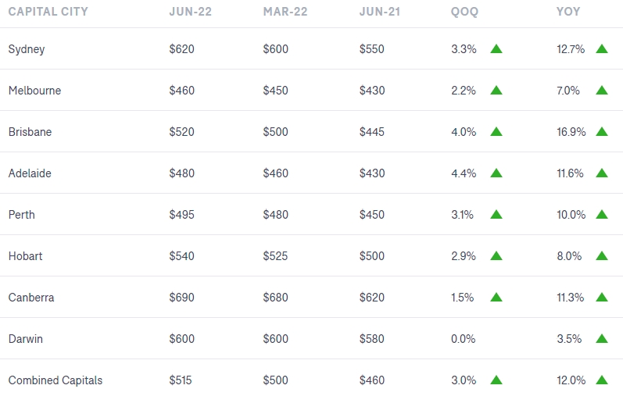The height and width of the screenshot is (396, 623).
Task: Click the MAR-22 column header
Action: pyautogui.click(x=285, y=12)
